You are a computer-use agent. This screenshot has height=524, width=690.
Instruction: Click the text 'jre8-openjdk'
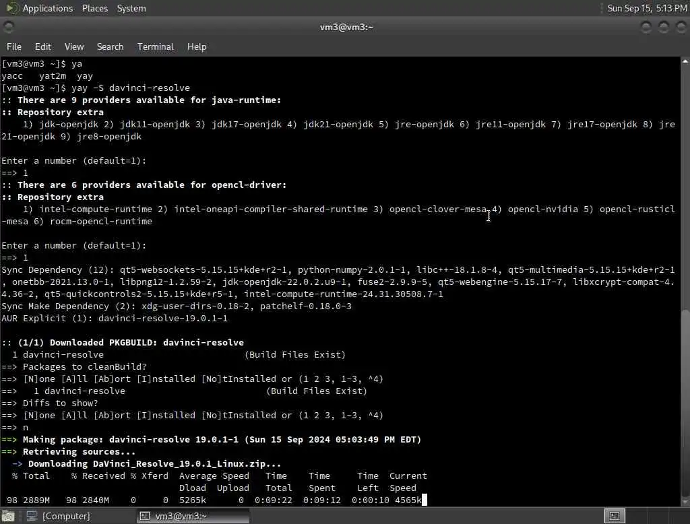109,137
